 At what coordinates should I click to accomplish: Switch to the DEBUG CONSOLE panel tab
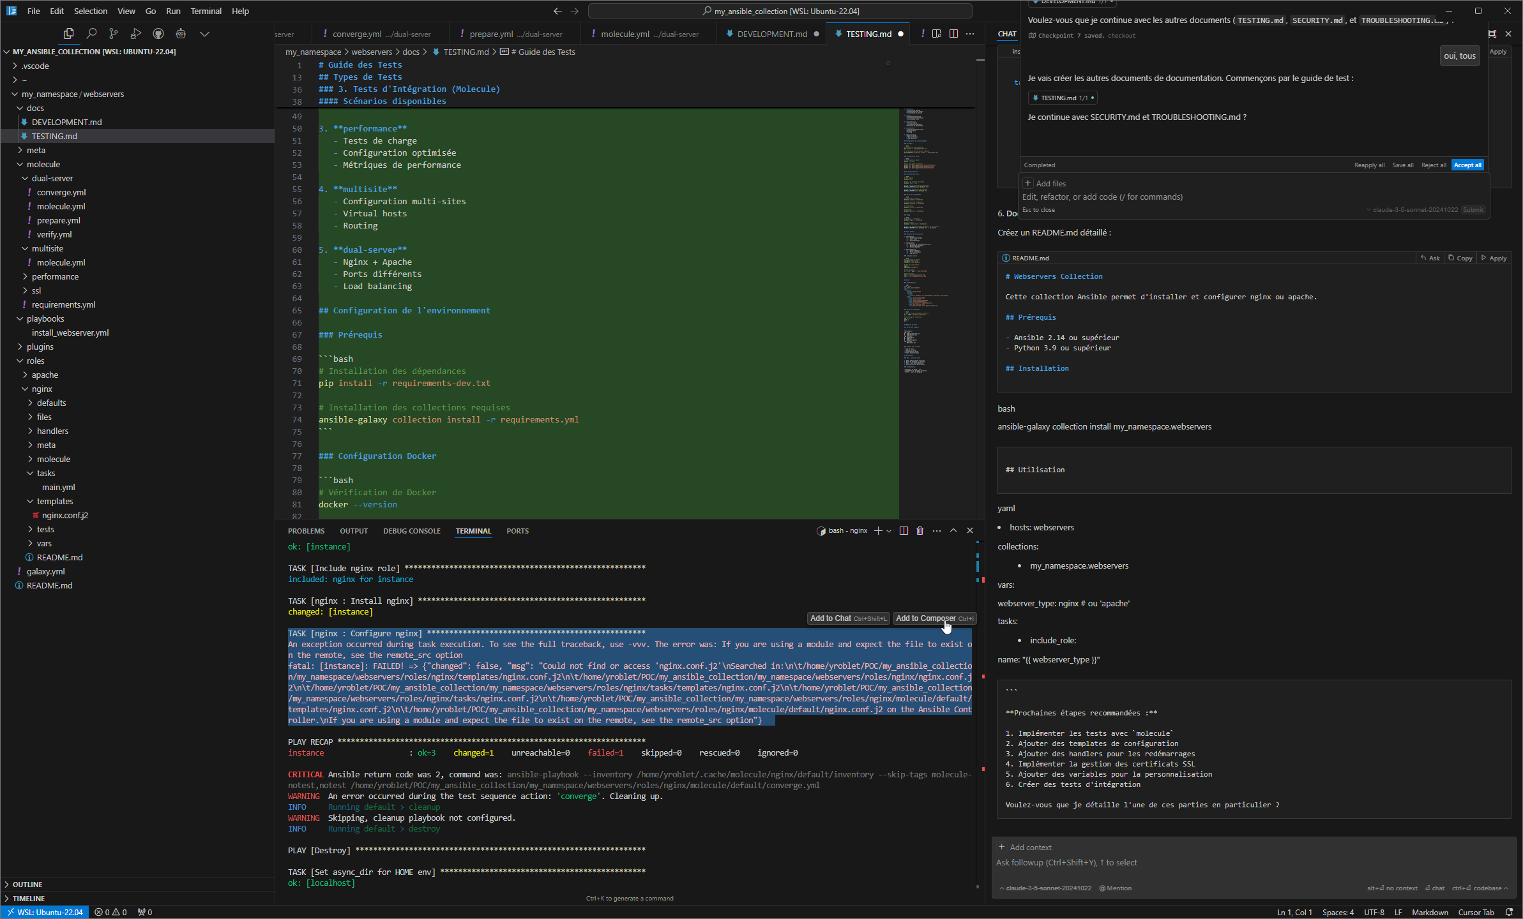[x=412, y=531]
